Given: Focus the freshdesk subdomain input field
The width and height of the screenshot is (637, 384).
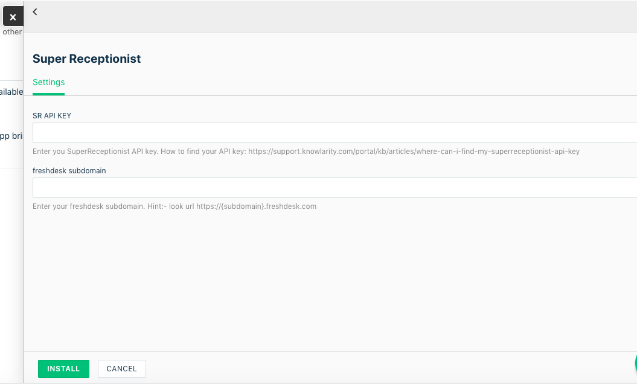Looking at the screenshot, I should pos(335,188).
